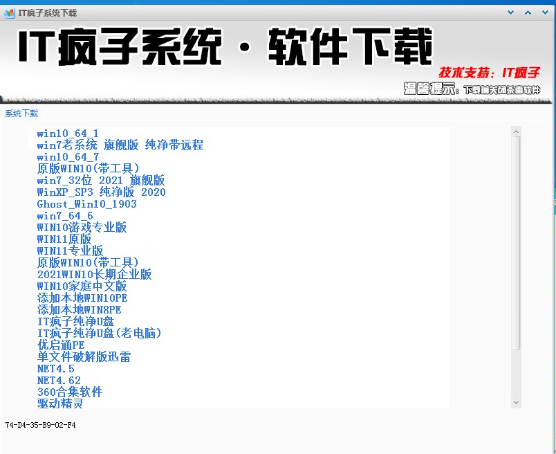Open the win7老系统 旗舰版 纯净带远程 link
556x454 pixels.
point(120,145)
